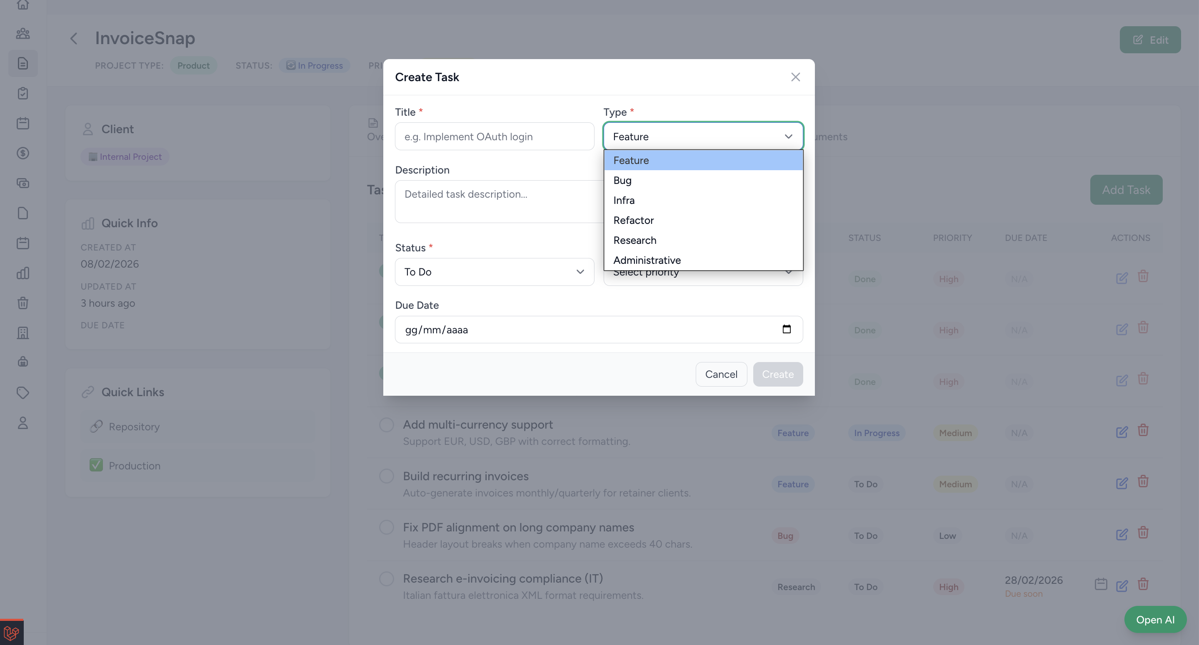Viewport: 1199px width, 645px height.
Task: Click the calendar icon in Due Date field
Action: (x=786, y=329)
